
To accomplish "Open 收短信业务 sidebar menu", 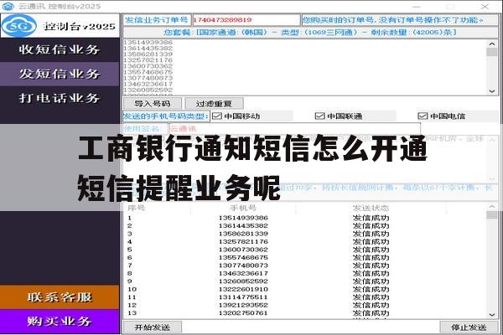I will tap(60, 49).
